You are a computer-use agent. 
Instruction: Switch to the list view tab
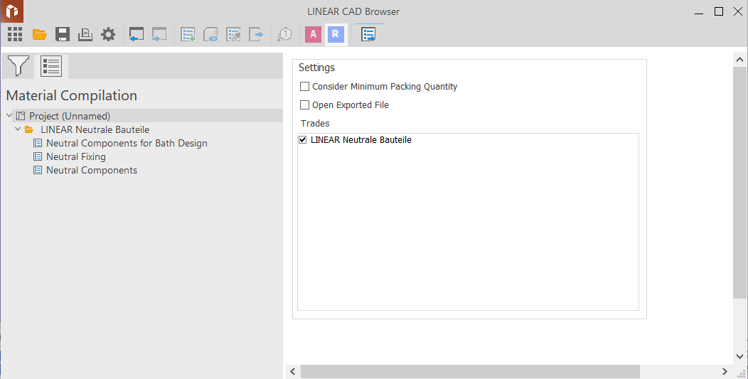(51, 66)
